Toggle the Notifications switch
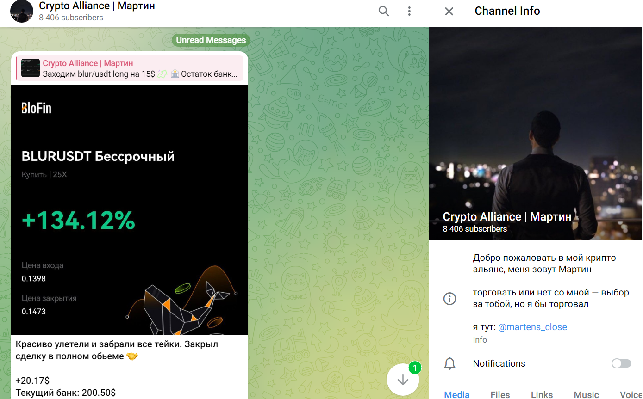This screenshot has width=643, height=399. pyautogui.click(x=621, y=363)
